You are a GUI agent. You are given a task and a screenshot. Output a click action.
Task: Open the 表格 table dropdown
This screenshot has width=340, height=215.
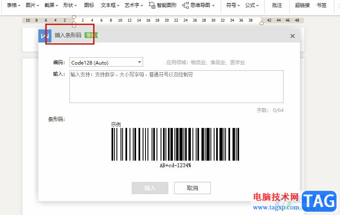tap(13, 5)
